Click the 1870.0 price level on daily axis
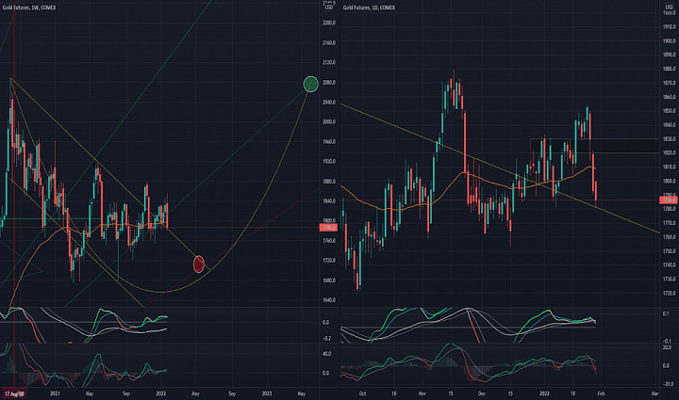Image resolution: width=679 pixels, height=400 pixels. [669, 83]
